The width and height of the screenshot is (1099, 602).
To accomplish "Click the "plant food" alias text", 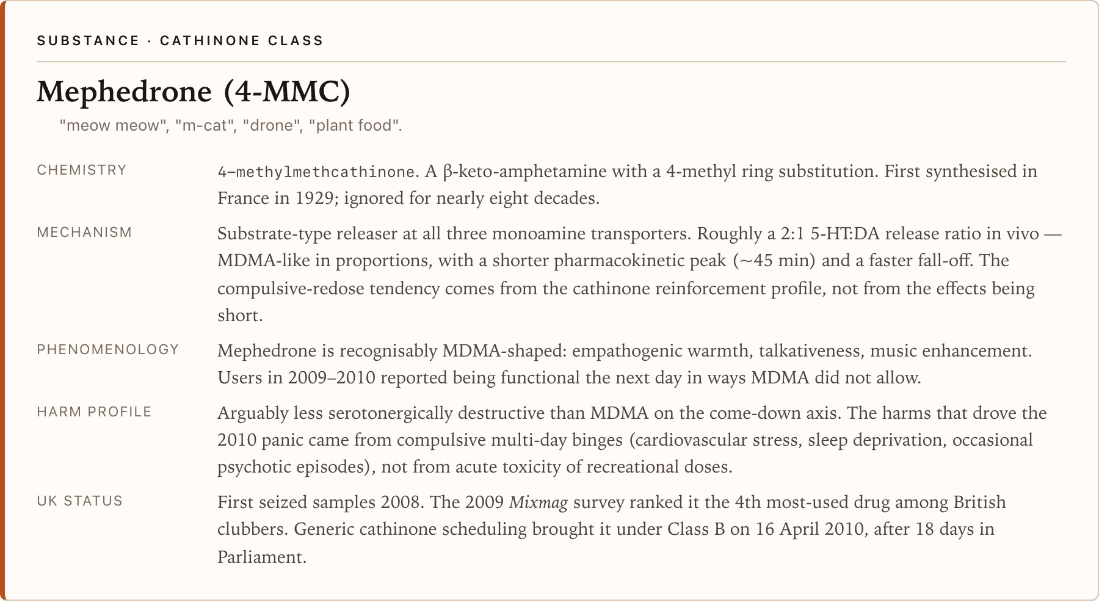I will coord(354,126).
